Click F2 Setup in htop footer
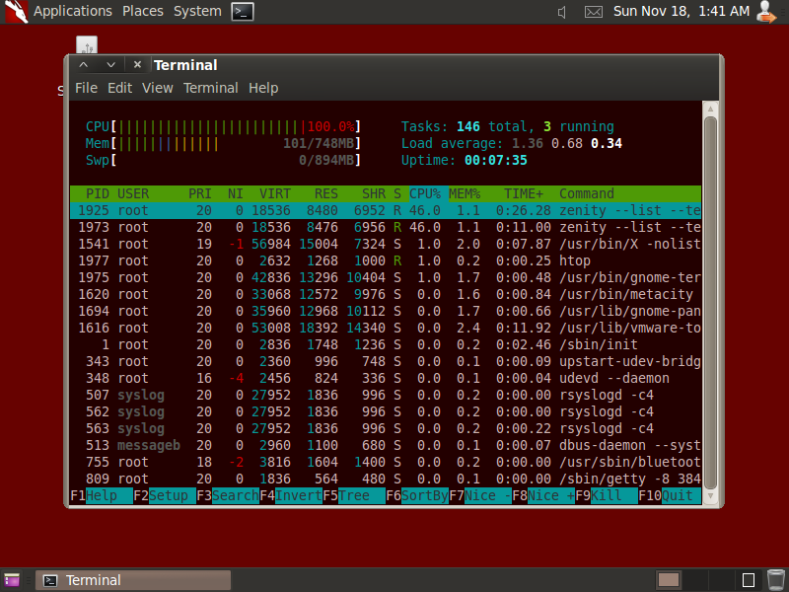Image resolution: width=789 pixels, height=592 pixels. [165, 496]
